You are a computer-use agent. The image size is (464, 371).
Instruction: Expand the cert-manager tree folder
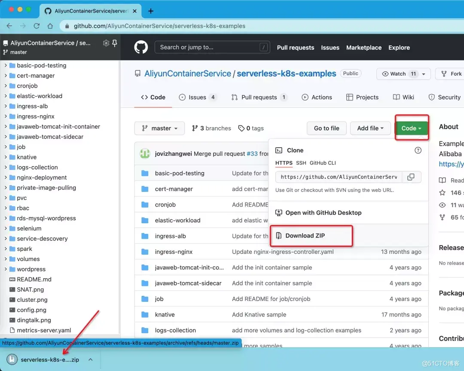click(x=5, y=76)
